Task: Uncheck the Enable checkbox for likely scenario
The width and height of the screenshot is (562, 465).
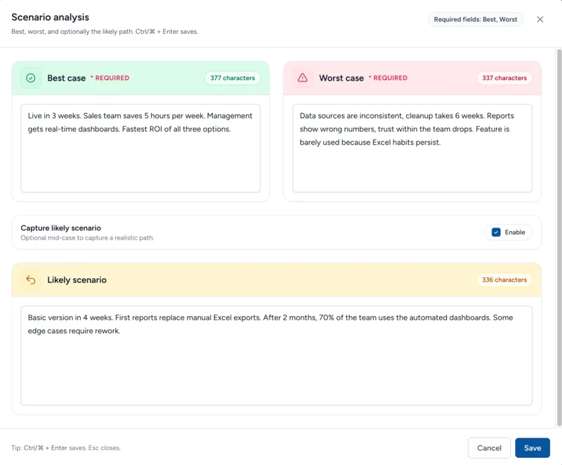Action: coord(495,232)
